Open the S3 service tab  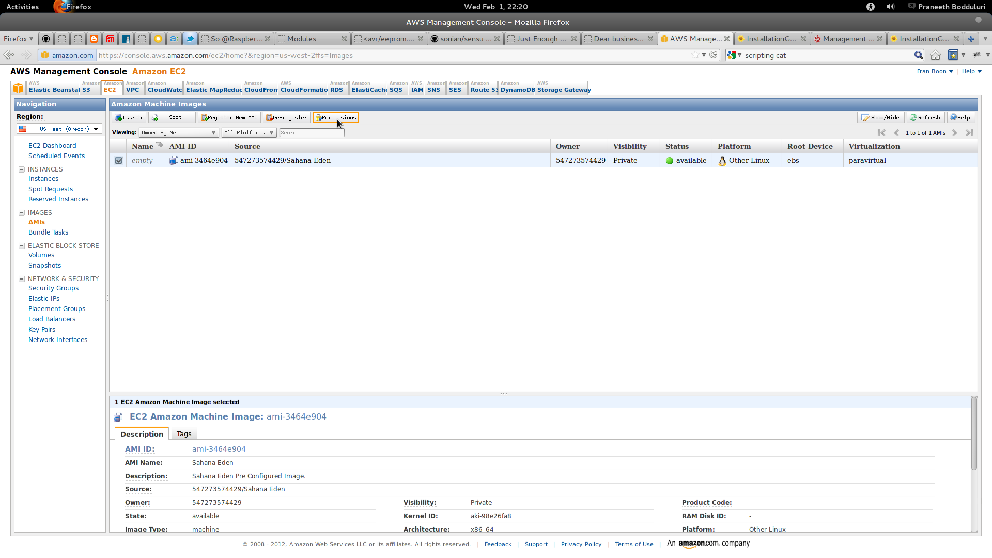(86, 89)
